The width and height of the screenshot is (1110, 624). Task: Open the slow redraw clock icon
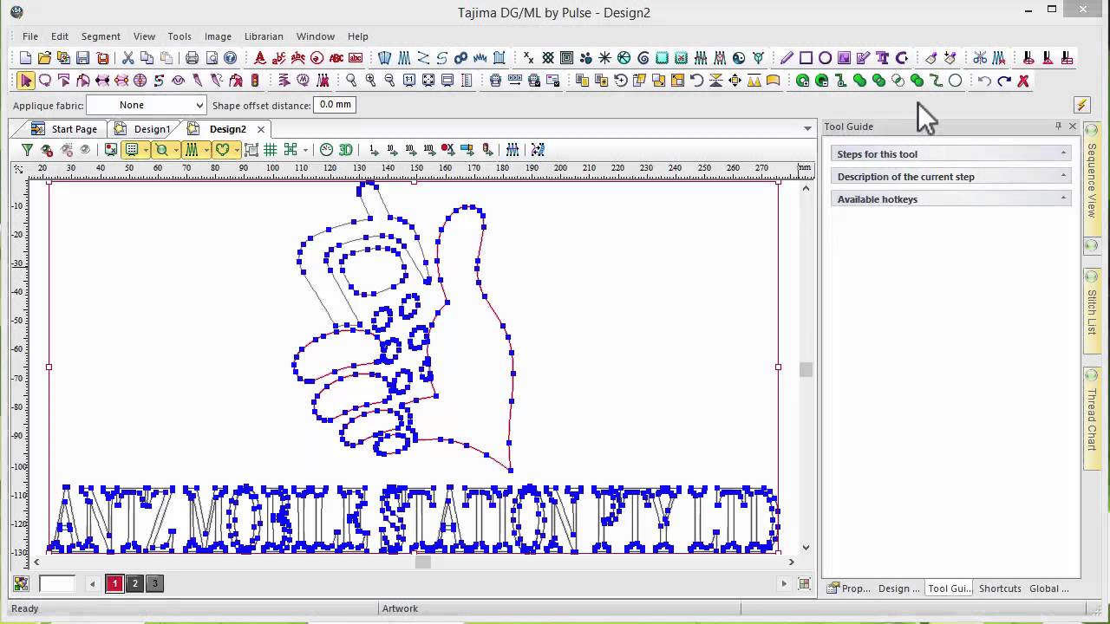coord(327,150)
